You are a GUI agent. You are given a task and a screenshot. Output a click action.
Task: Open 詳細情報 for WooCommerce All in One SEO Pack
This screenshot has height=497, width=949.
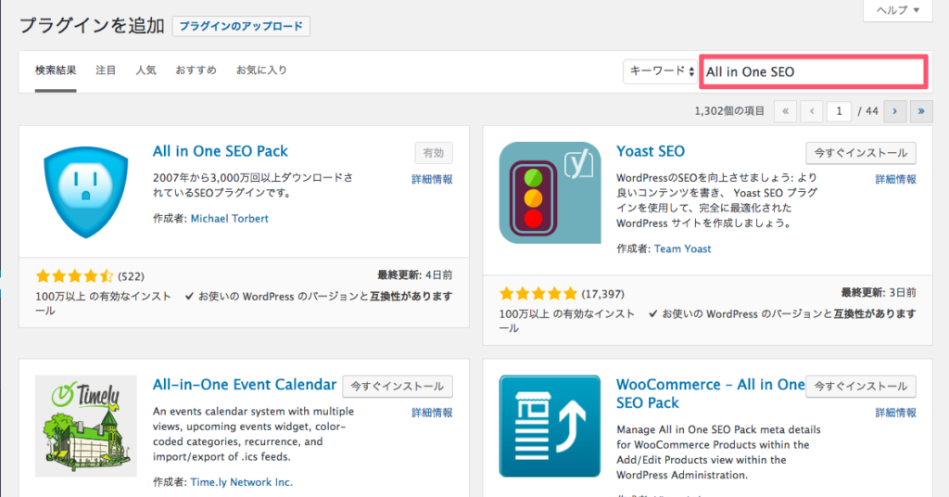coord(896,413)
